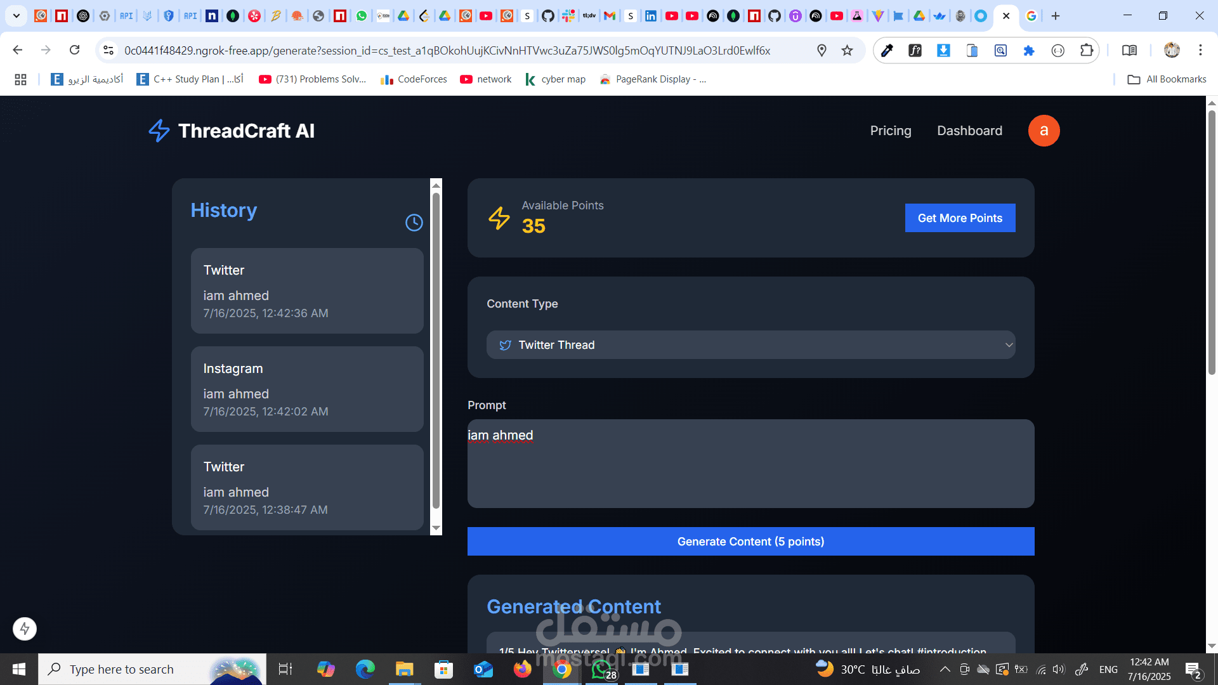Open Firefox from the taskbar
Screen dimensions: 1218x685
coord(522,669)
